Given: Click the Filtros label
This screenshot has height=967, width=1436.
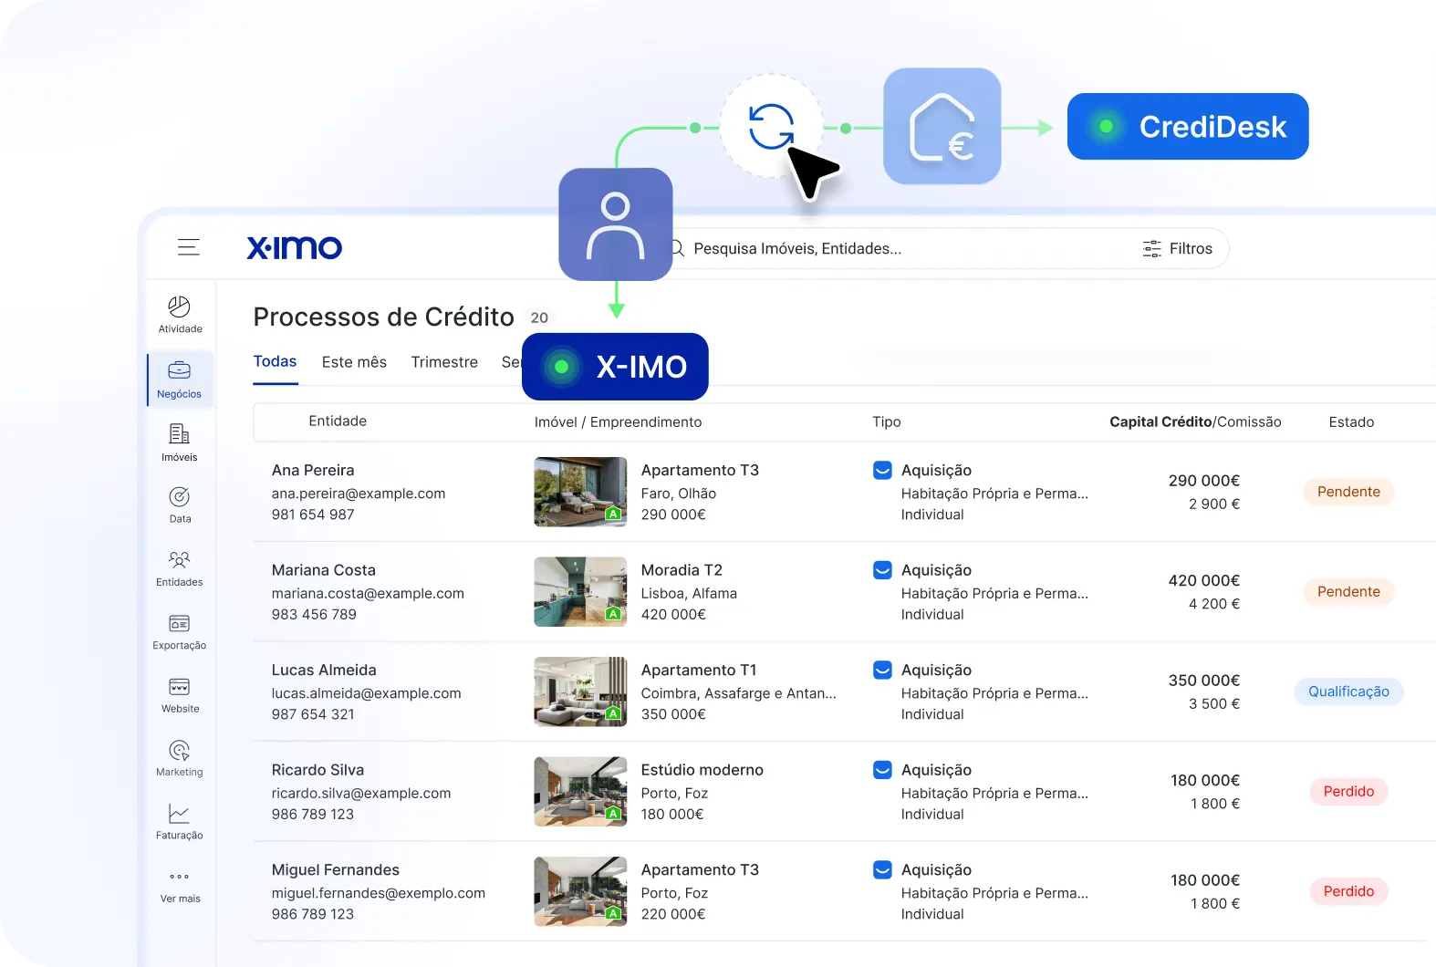Looking at the screenshot, I should (1191, 248).
